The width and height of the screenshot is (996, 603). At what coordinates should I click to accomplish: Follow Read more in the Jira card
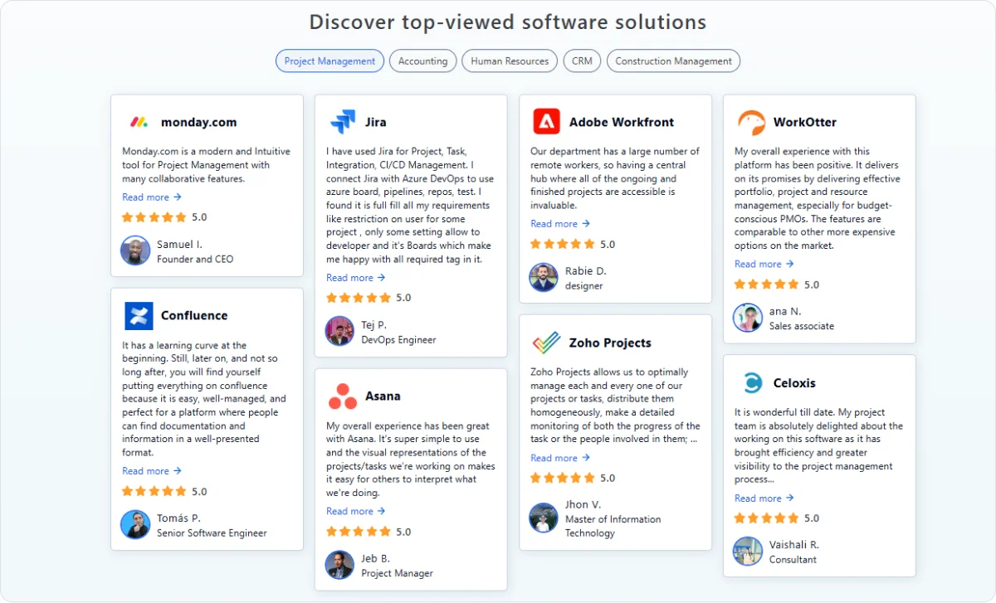[x=356, y=278]
